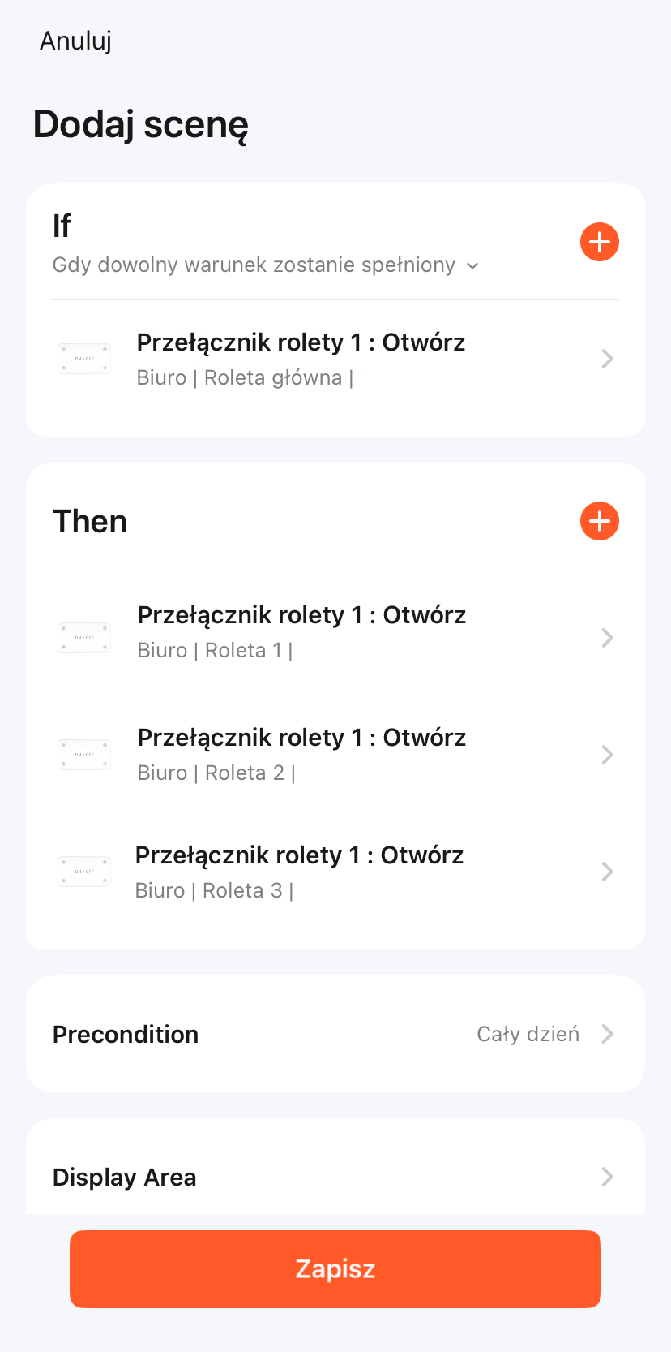The image size is (671, 1352).
Task: Click Roleta 3 device switch icon
Action: [x=84, y=872]
